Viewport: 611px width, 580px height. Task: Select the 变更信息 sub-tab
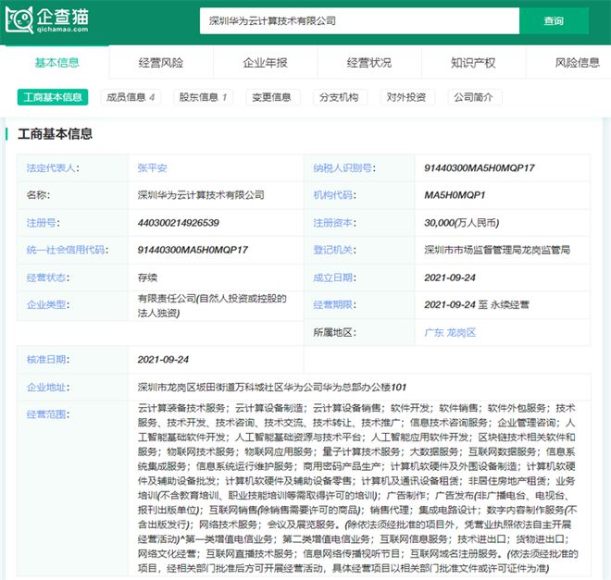click(271, 97)
